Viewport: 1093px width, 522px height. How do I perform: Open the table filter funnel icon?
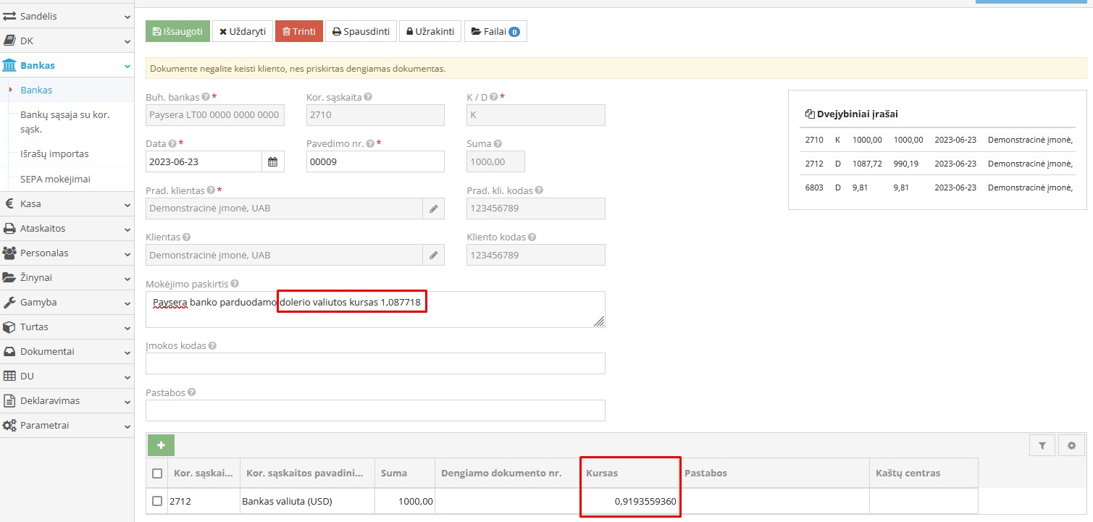pyautogui.click(x=1042, y=446)
